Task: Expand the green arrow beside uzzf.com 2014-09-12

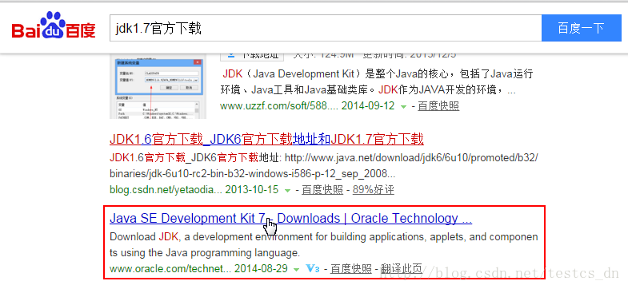Action: click(x=403, y=107)
